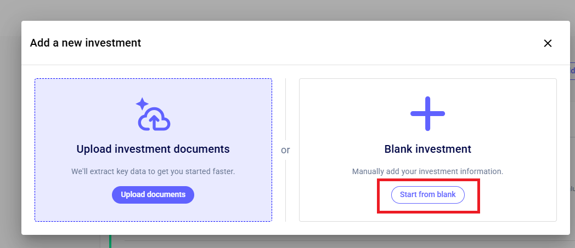This screenshot has width=575, height=248.
Task: Choose Start from blank
Action: [427, 195]
